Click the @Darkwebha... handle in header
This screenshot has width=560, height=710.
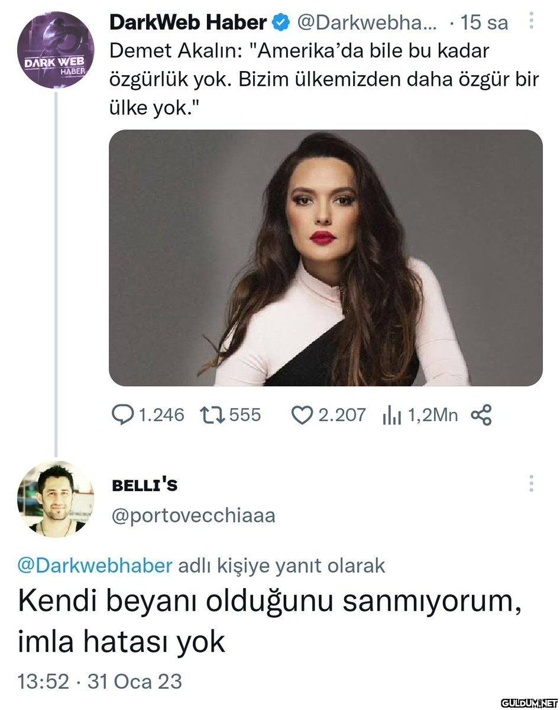pos(365,23)
